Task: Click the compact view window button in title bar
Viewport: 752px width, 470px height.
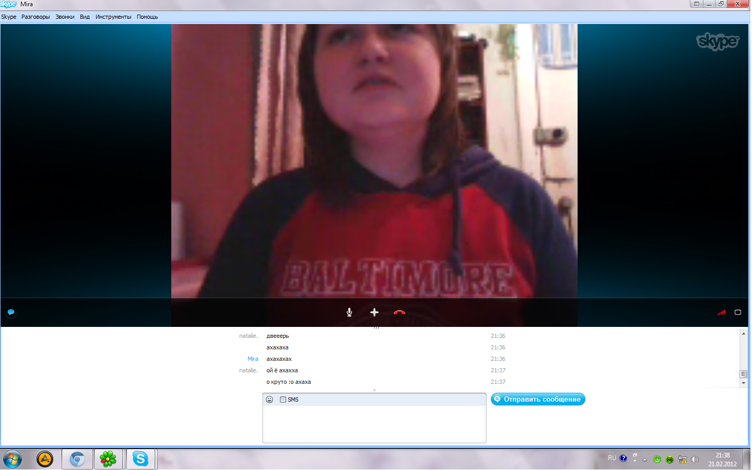Action: (x=696, y=4)
